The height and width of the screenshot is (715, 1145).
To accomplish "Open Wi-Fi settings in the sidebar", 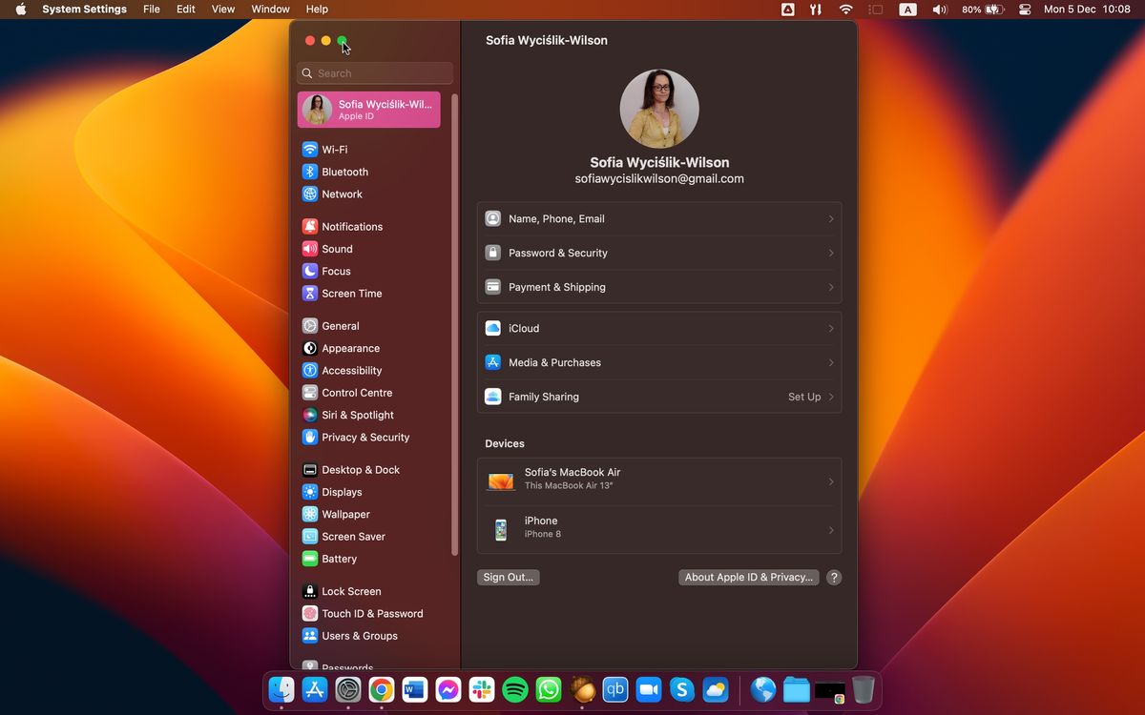I will click(x=336, y=150).
